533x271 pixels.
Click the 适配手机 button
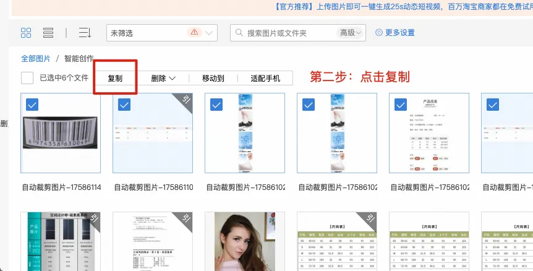click(x=265, y=78)
